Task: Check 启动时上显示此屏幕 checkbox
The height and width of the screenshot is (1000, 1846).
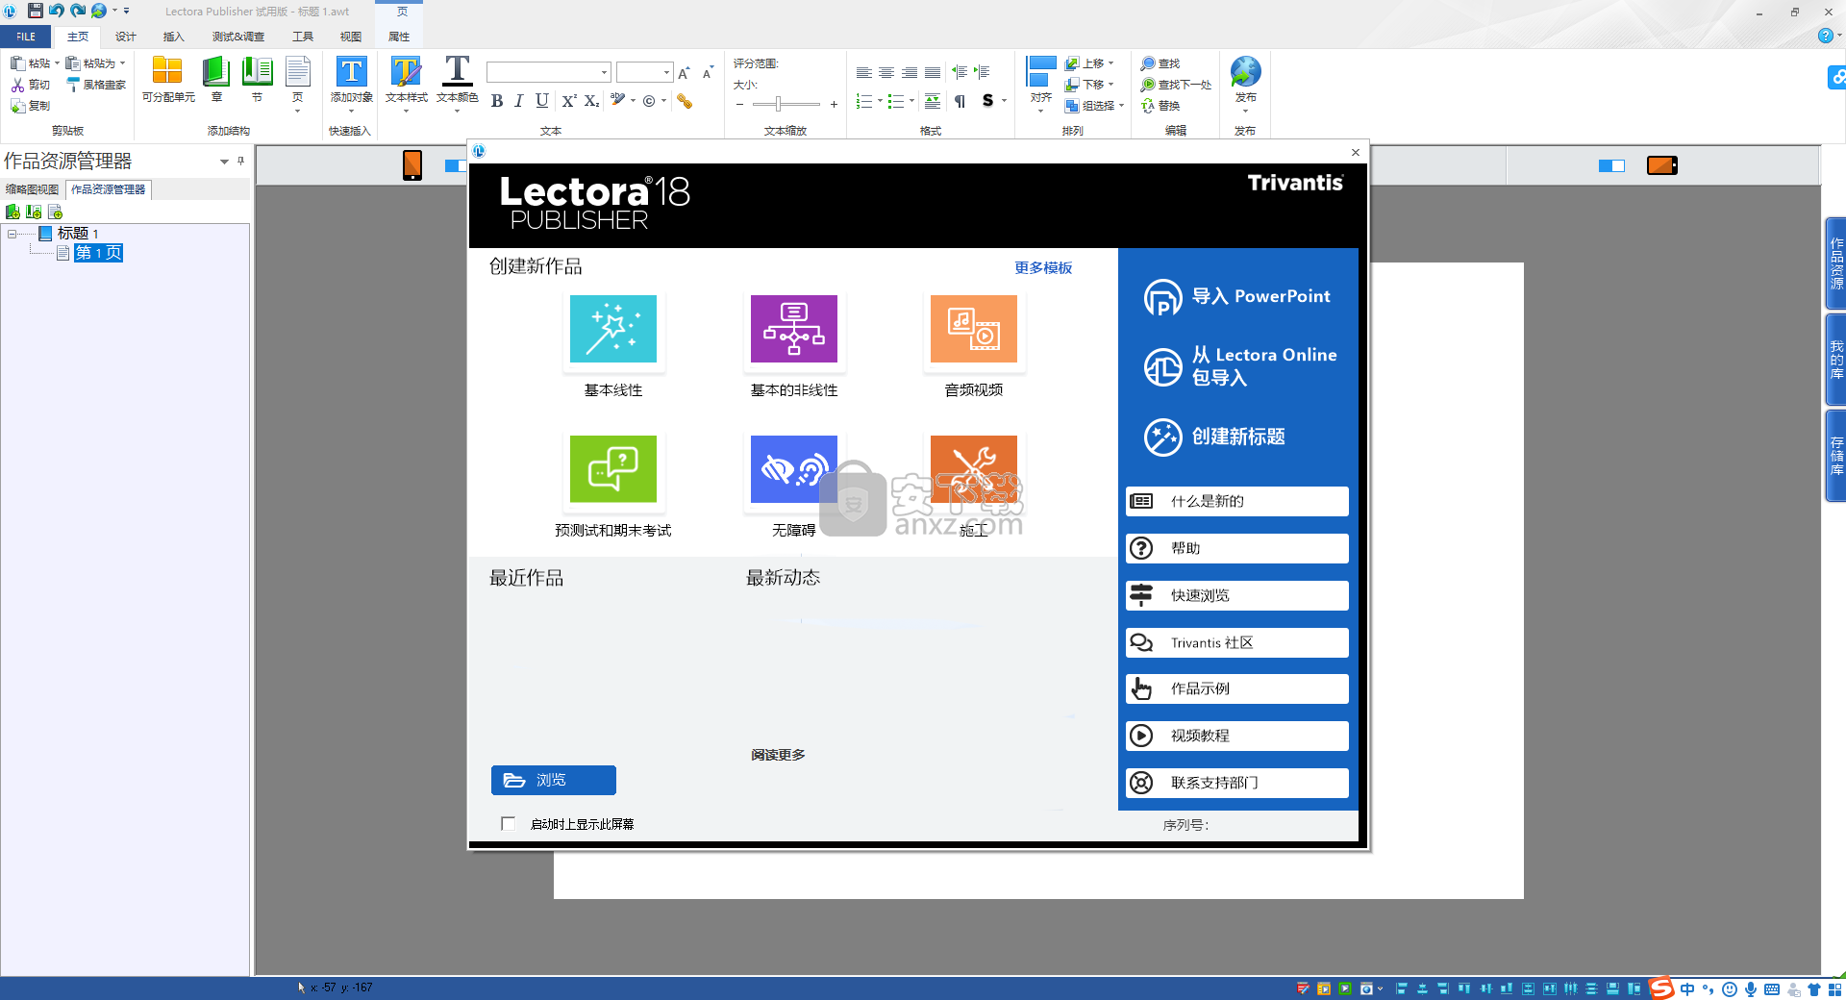Action: pos(509,824)
